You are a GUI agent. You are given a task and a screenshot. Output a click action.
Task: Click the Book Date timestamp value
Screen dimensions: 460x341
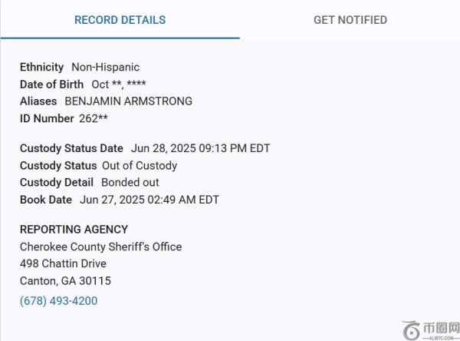[149, 200]
